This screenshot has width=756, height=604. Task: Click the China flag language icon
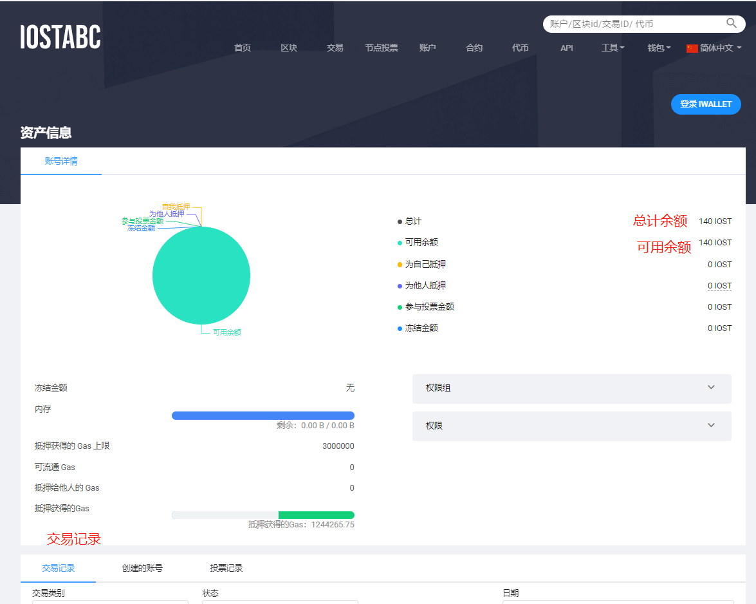point(692,48)
